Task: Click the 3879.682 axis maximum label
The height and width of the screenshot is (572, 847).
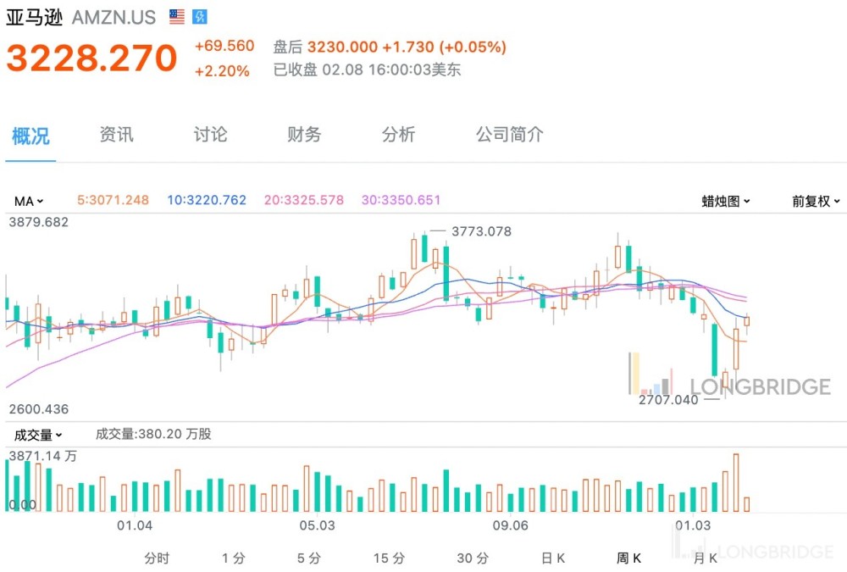Action: tap(39, 222)
